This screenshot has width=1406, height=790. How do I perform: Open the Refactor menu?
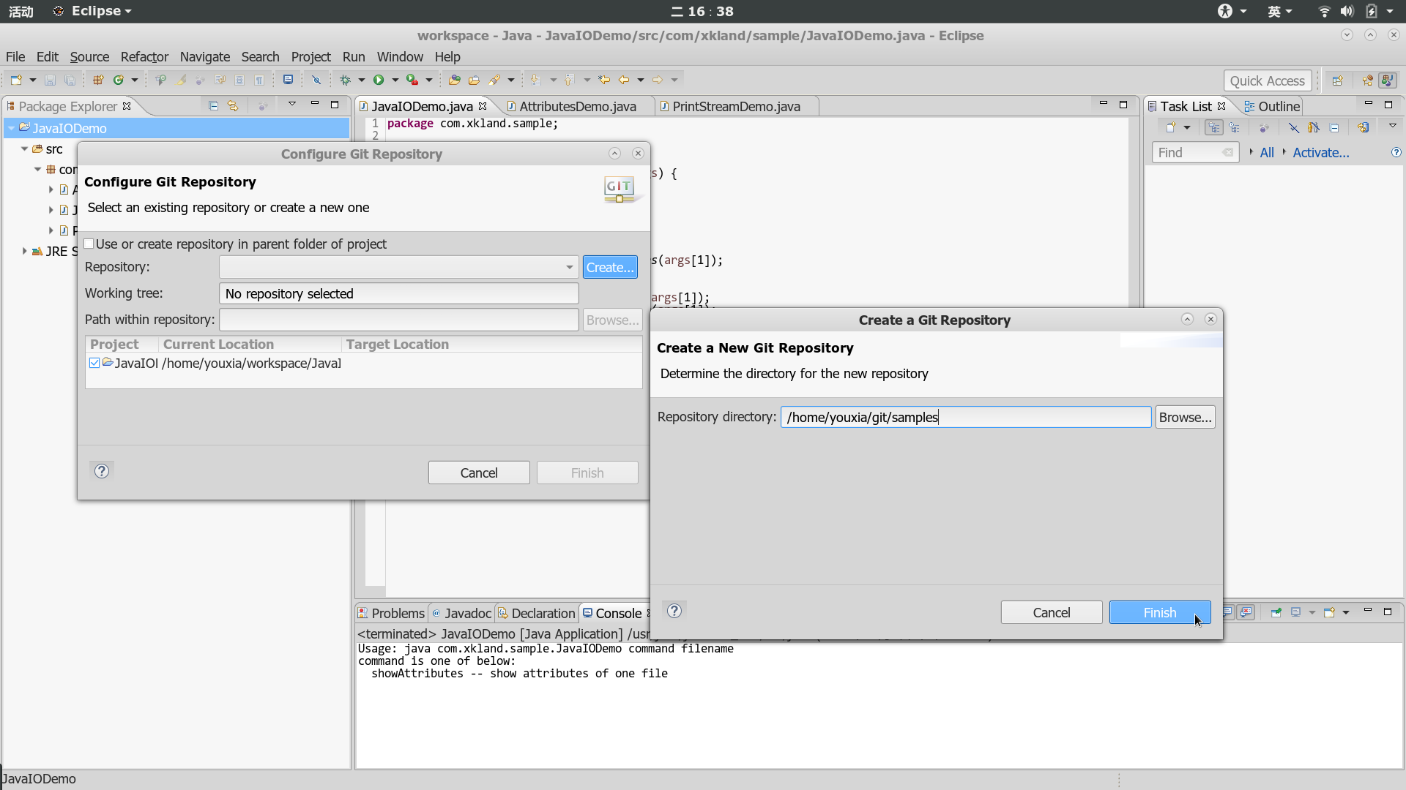click(x=144, y=56)
